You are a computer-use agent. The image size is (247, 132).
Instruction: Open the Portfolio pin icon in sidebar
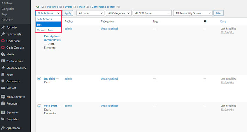3,27
